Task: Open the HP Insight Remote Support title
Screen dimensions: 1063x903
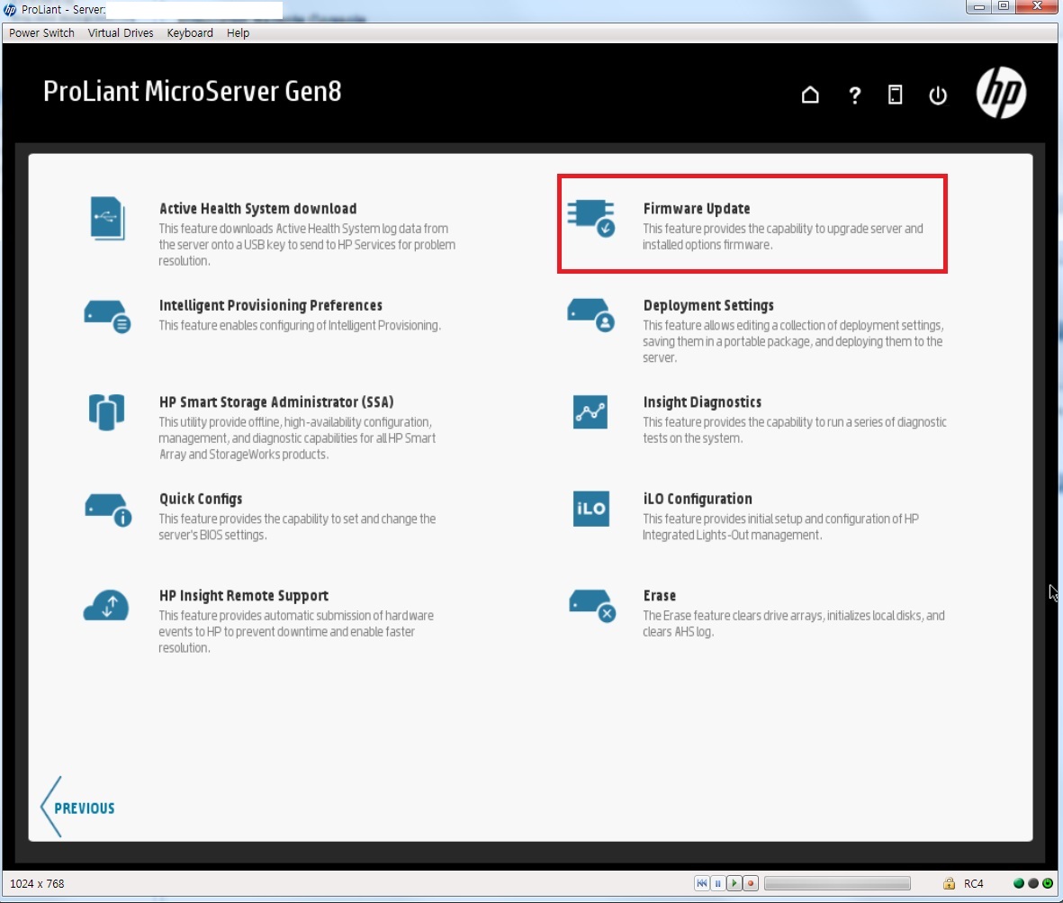Action: coord(244,596)
